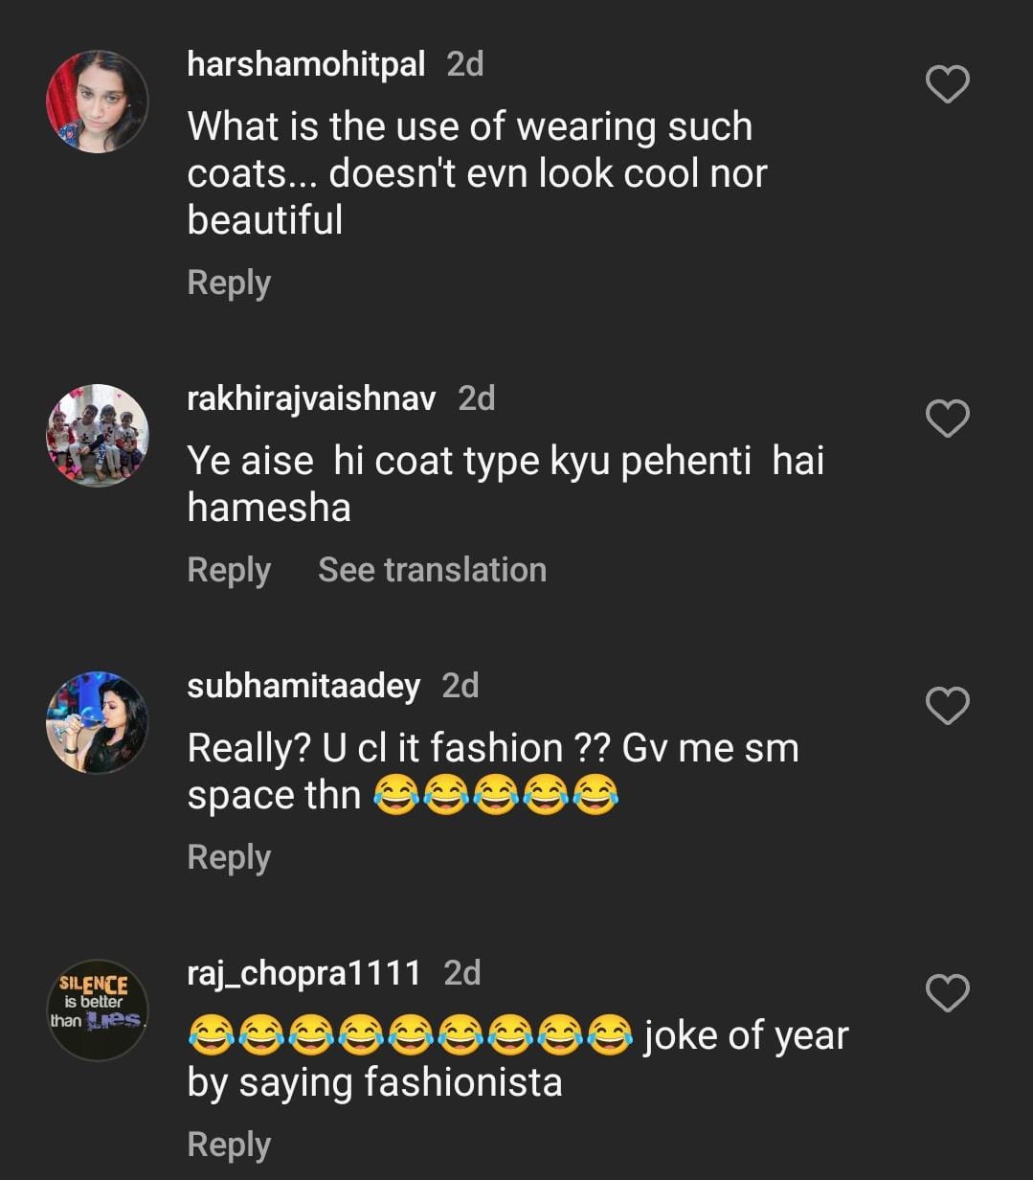The image size is (1033, 1180).
Task: Tap the "What is the use" comment text
Action: pyautogui.click(x=476, y=173)
